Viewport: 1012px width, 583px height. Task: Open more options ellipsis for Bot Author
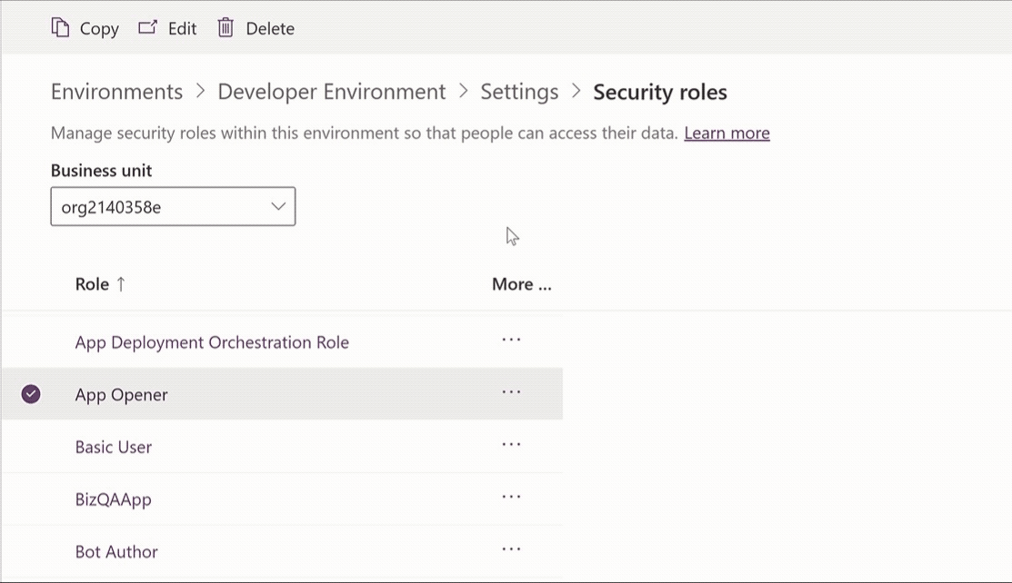click(511, 550)
